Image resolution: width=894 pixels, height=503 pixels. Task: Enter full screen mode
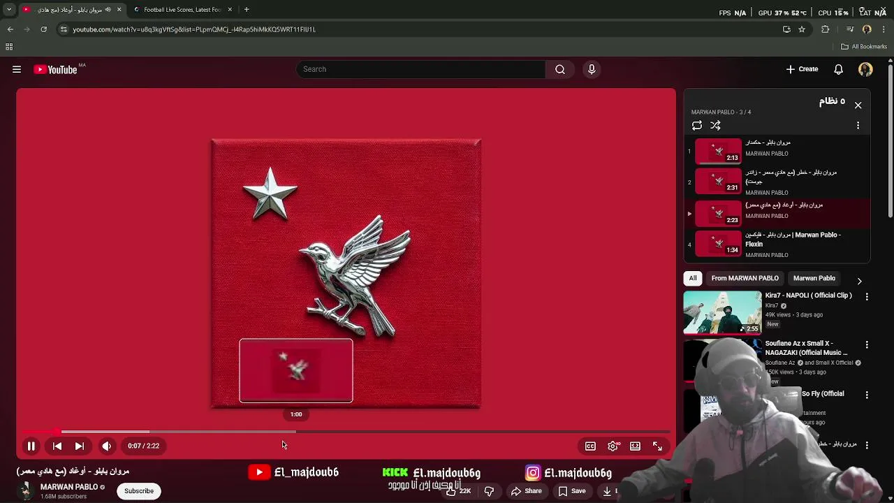tap(657, 446)
